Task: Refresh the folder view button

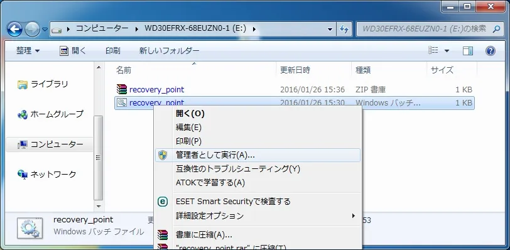Action: click(344, 30)
